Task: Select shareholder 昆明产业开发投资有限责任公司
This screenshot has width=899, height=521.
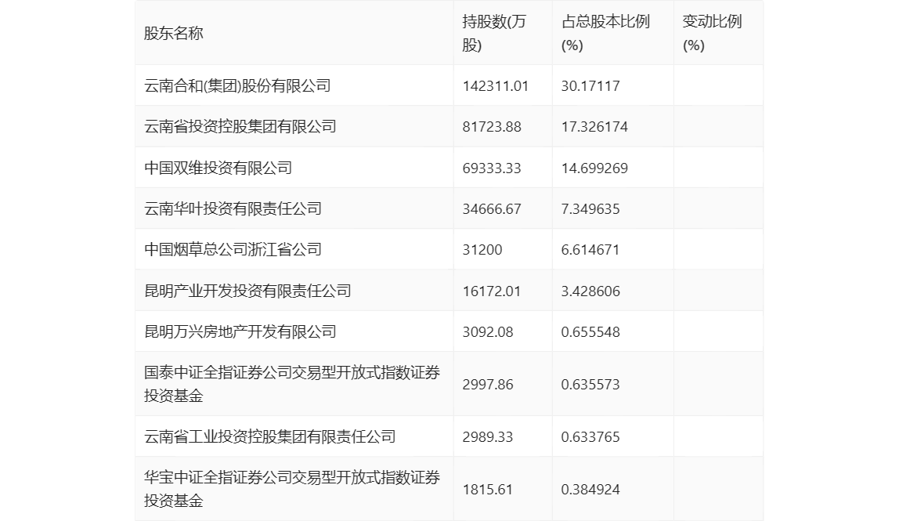Action: (247, 291)
